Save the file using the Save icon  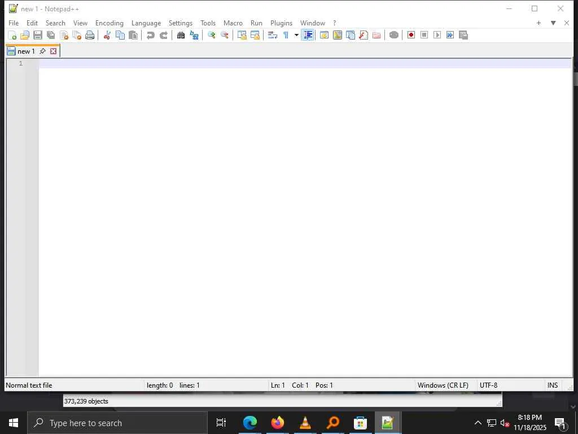coord(38,35)
